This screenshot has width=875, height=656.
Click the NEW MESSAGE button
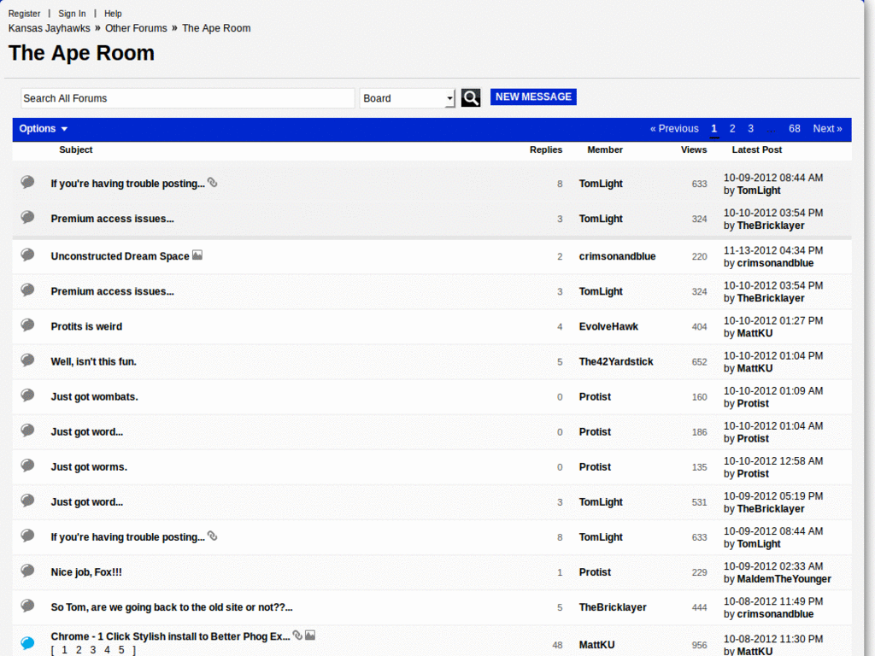[x=532, y=97]
